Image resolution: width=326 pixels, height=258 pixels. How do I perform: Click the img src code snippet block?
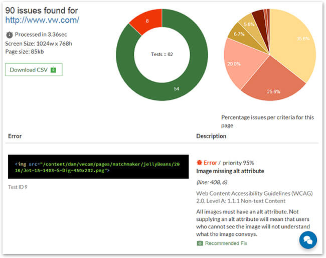(98, 167)
